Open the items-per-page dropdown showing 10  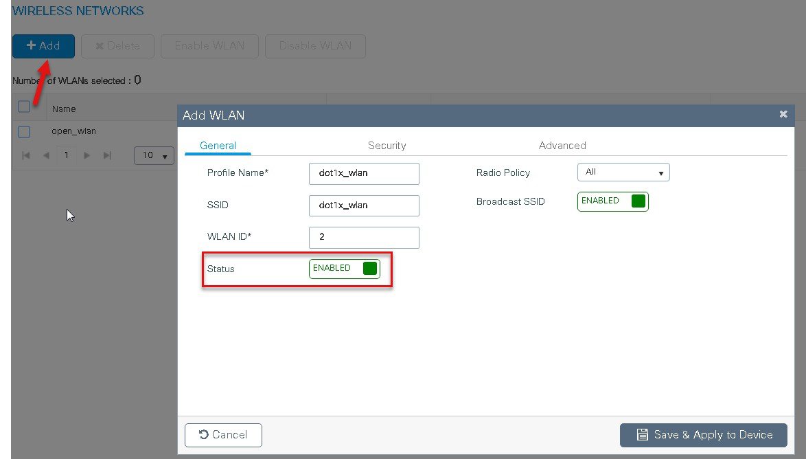tap(154, 155)
